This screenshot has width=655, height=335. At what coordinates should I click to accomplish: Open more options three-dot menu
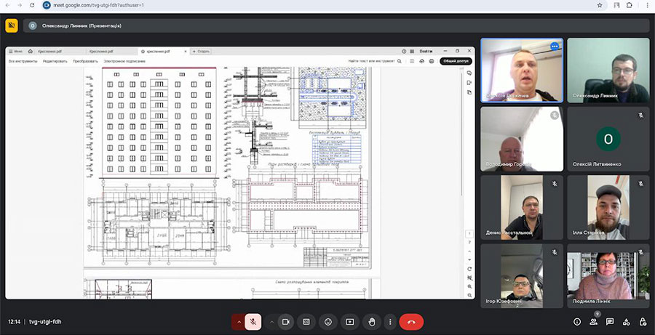coord(390,321)
